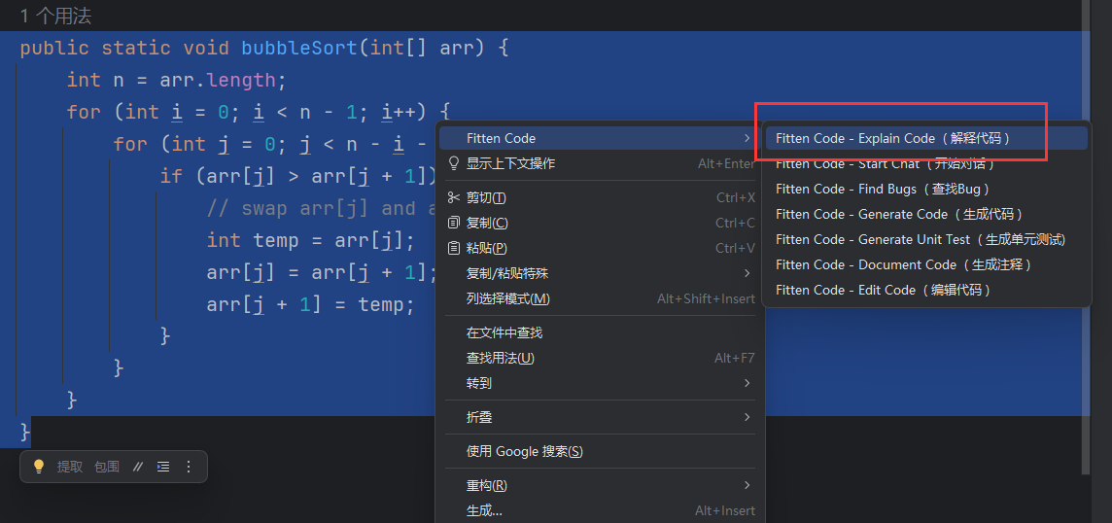
Task: Select Fitten Code - Generate Unit Test
Action: click(x=926, y=240)
